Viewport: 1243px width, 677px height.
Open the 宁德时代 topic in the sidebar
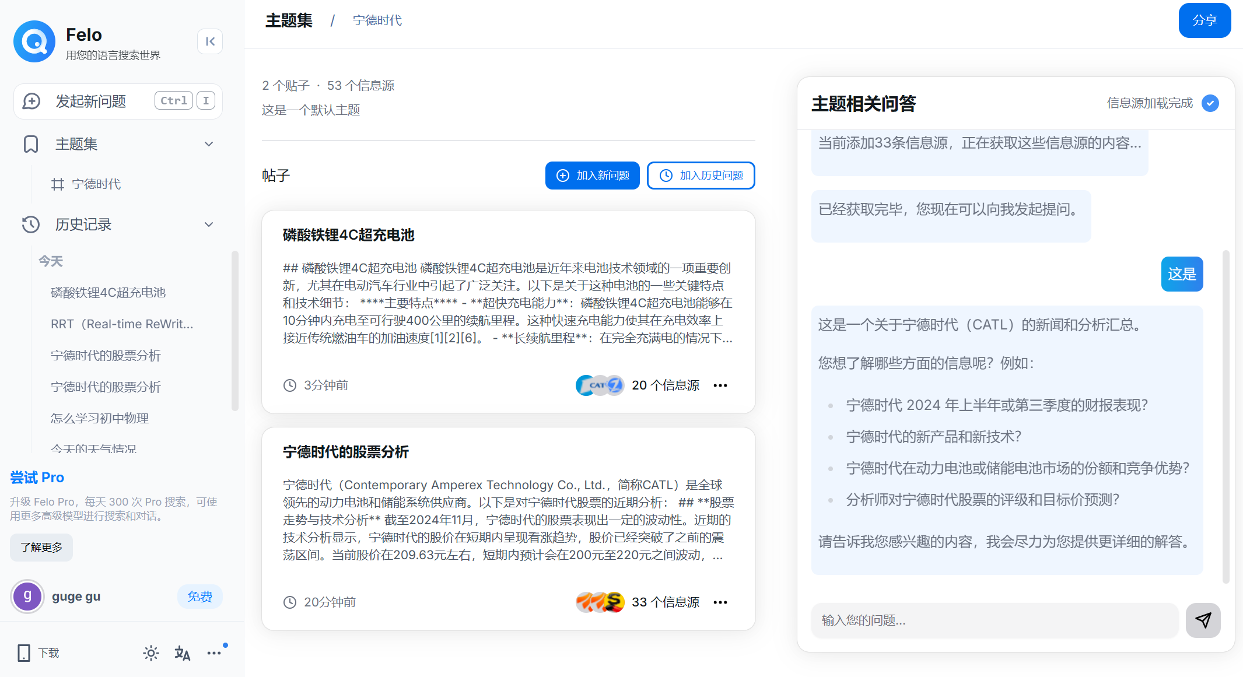point(96,184)
